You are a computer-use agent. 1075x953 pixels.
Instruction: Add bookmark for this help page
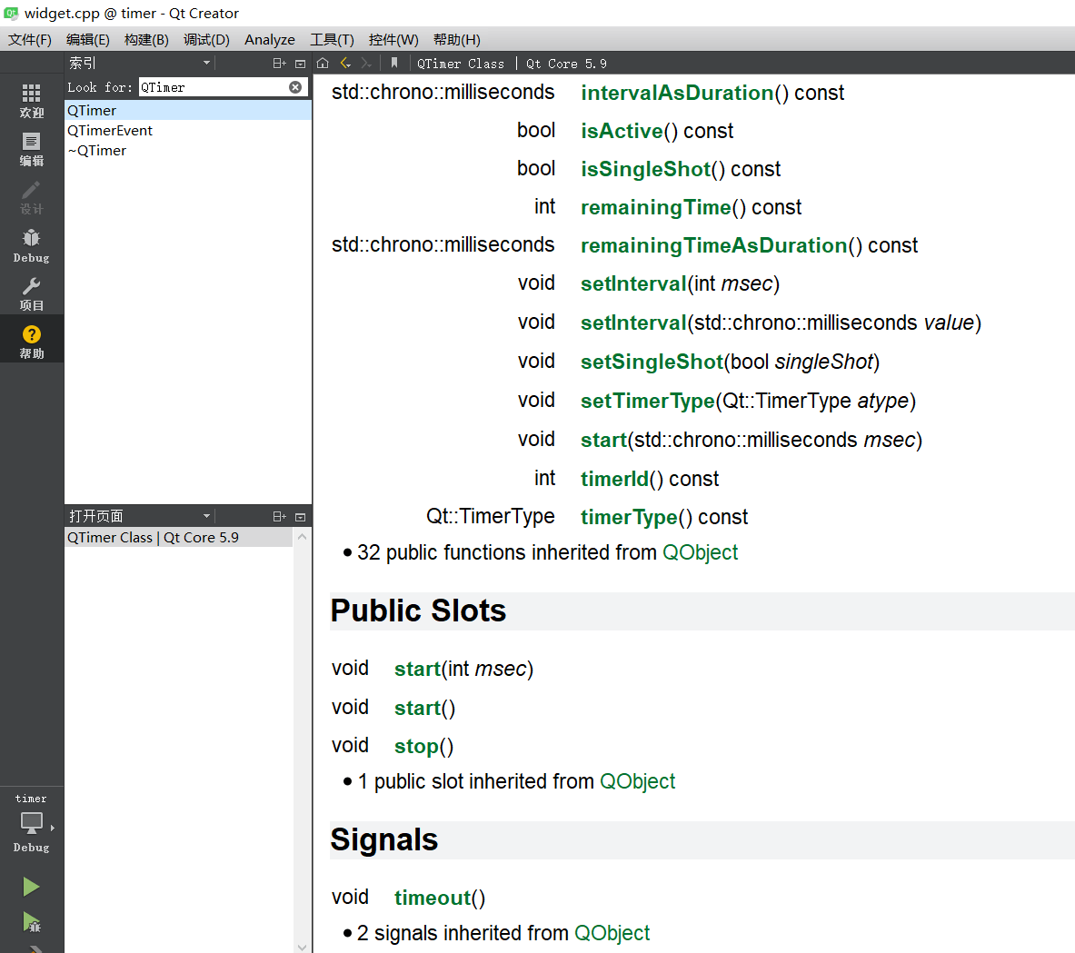click(394, 63)
